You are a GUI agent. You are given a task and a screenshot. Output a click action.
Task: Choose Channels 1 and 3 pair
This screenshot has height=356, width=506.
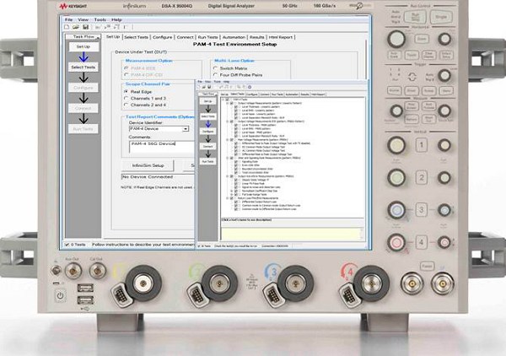click(x=126, y=98)
